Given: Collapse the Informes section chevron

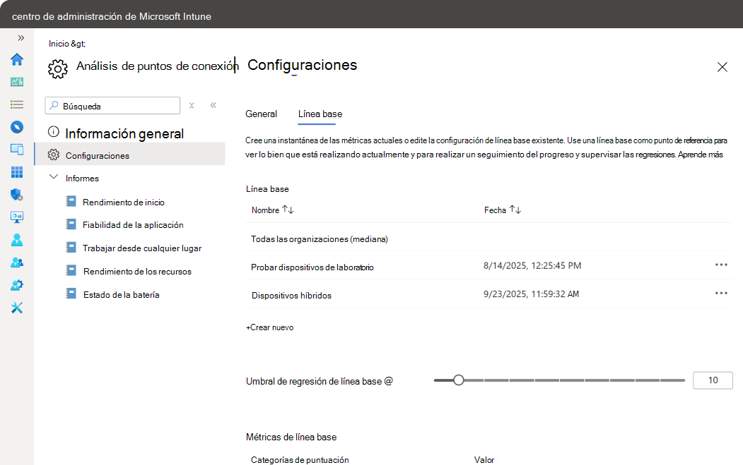Looking at the screenshot, I should [54, 177].
